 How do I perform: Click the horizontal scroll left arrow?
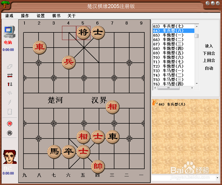point(155,88)
